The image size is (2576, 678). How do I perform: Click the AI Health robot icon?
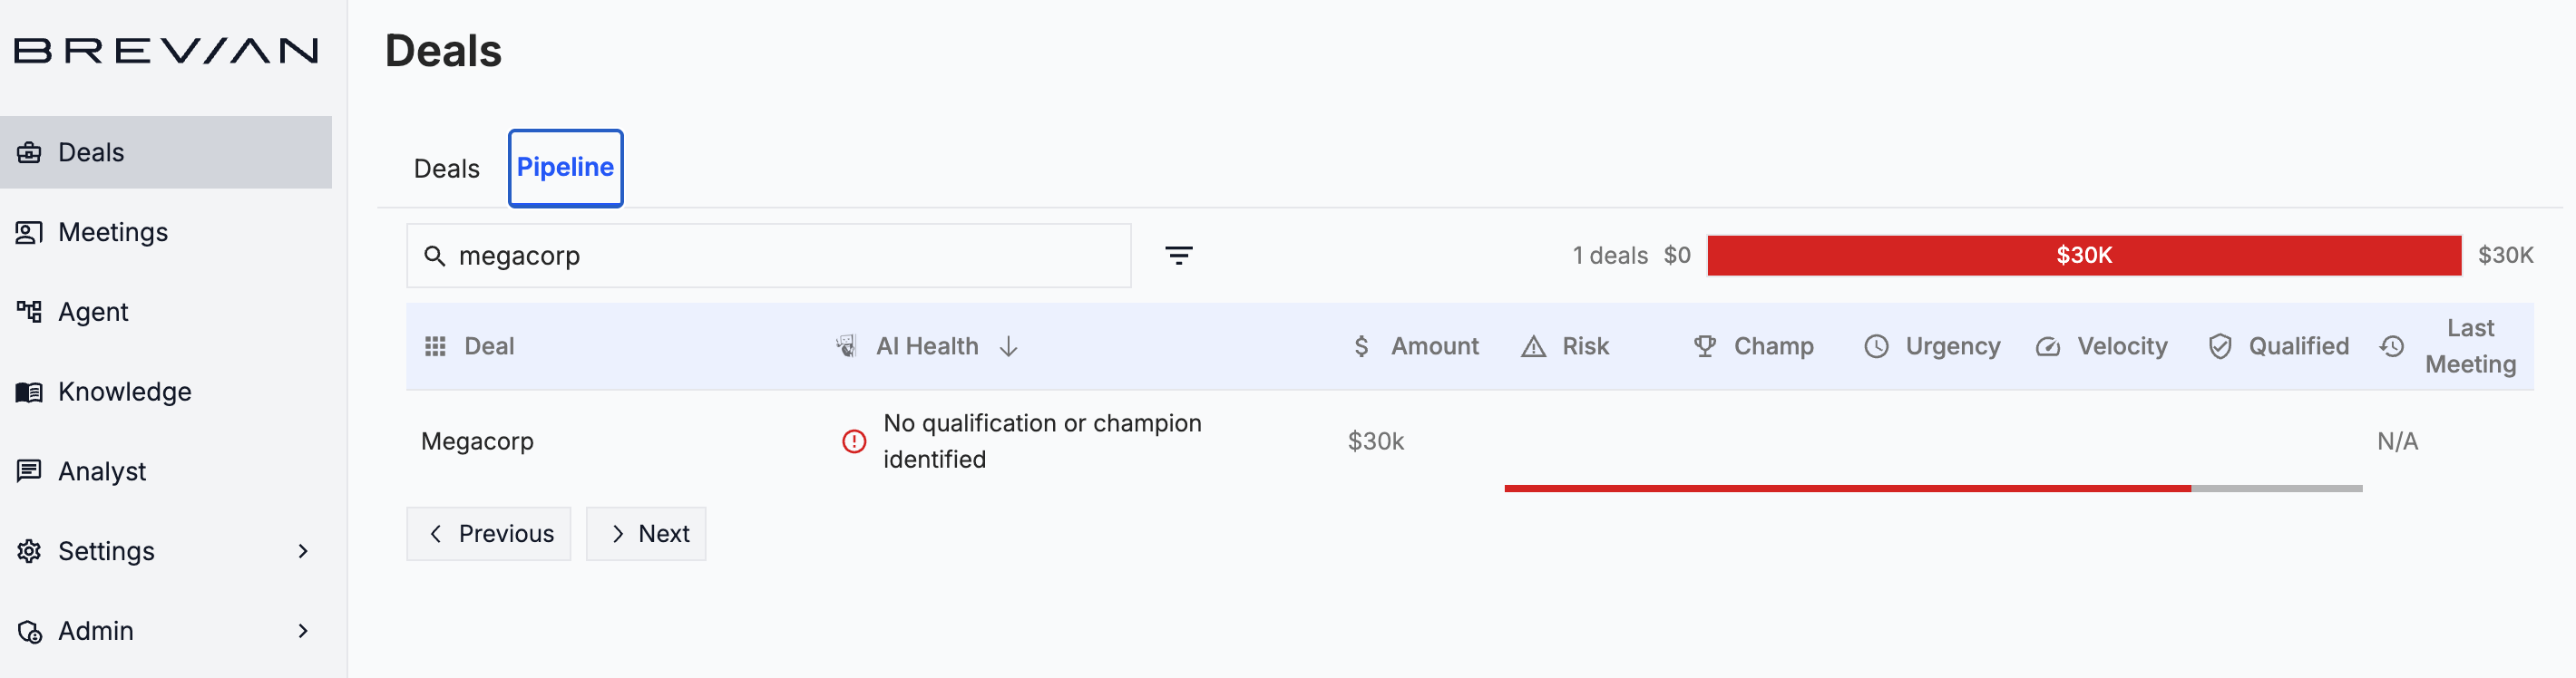847,346
